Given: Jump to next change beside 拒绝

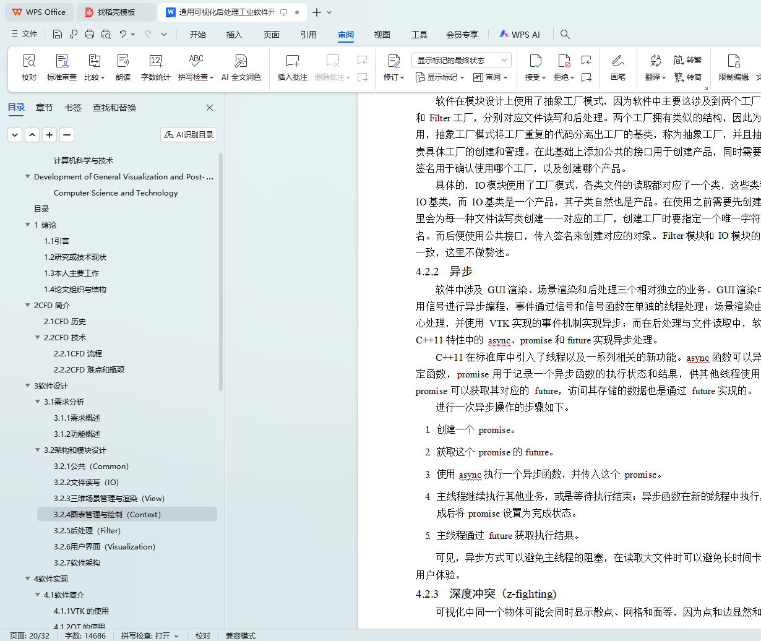Looking at the screenshot, I should click(x=587, y=77).
